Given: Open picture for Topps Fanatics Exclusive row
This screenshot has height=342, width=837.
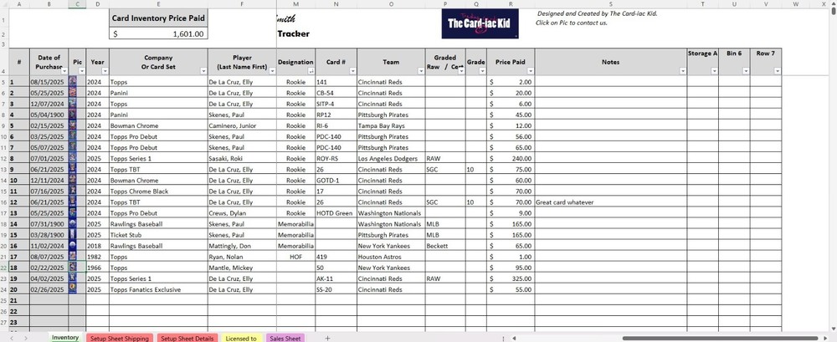Looking at the screenshot, I should coord(73,289).
